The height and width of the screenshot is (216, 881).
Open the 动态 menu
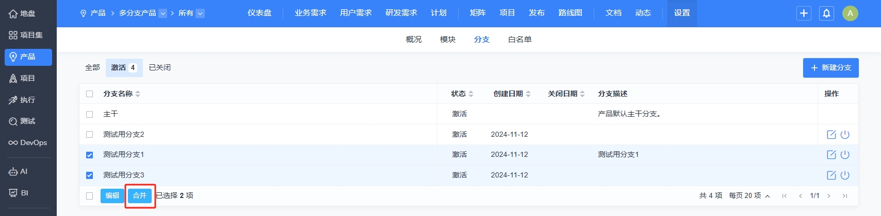point(643,13)
